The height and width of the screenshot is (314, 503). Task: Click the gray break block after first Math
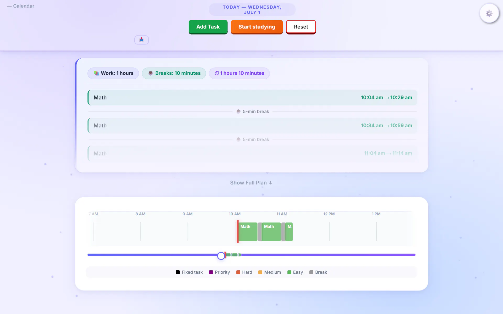point(260,232)
